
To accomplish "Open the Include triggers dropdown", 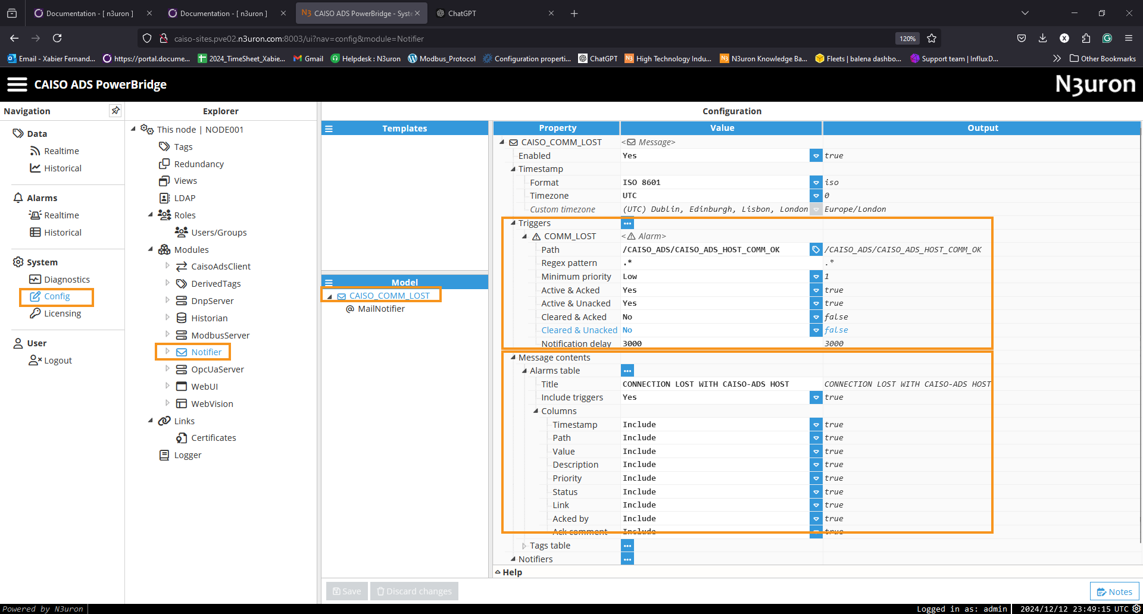I will pos(816,397).
